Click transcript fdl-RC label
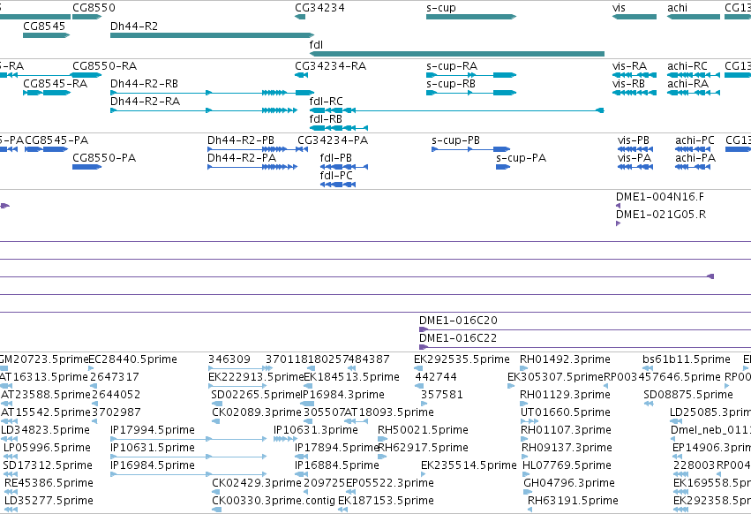Screen dimensions: 751x514 pos(327,102)
